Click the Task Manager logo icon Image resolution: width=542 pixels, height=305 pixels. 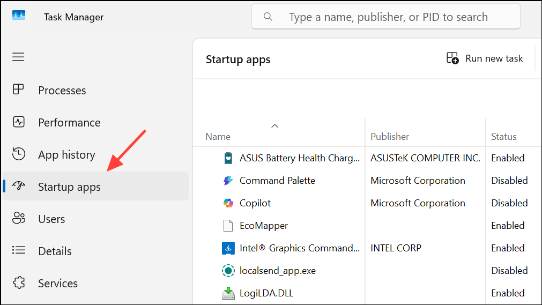(19, 16)
